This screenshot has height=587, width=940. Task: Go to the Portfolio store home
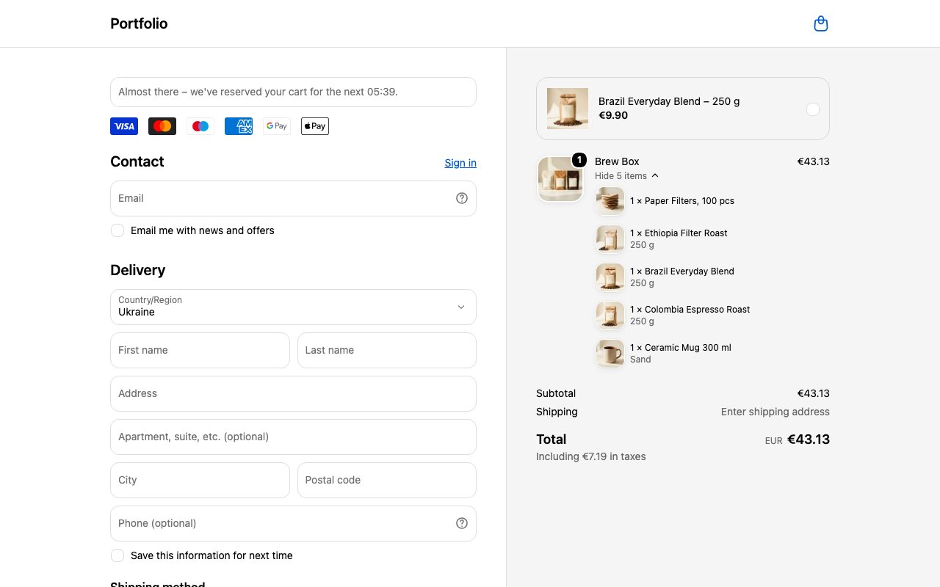pyautogui.click(x=139, y=23)
